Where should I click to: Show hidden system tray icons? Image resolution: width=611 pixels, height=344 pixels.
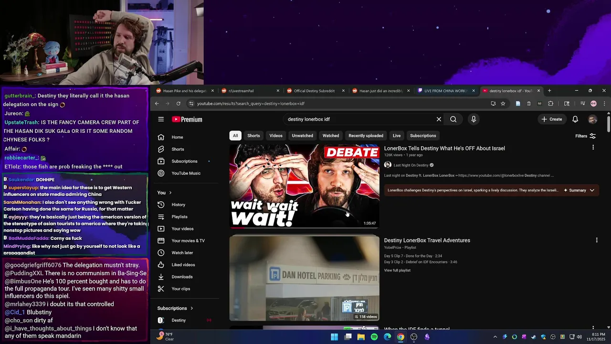(495, 337)
